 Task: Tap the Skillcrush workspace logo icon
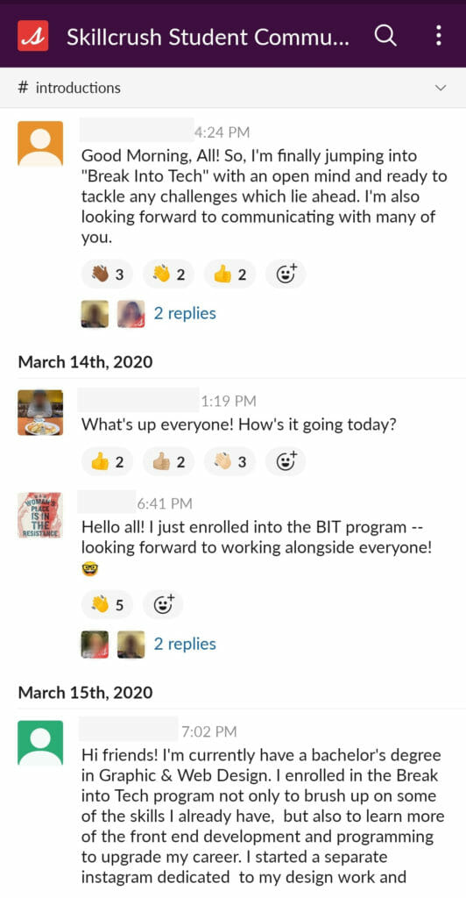tap(33, 35)
